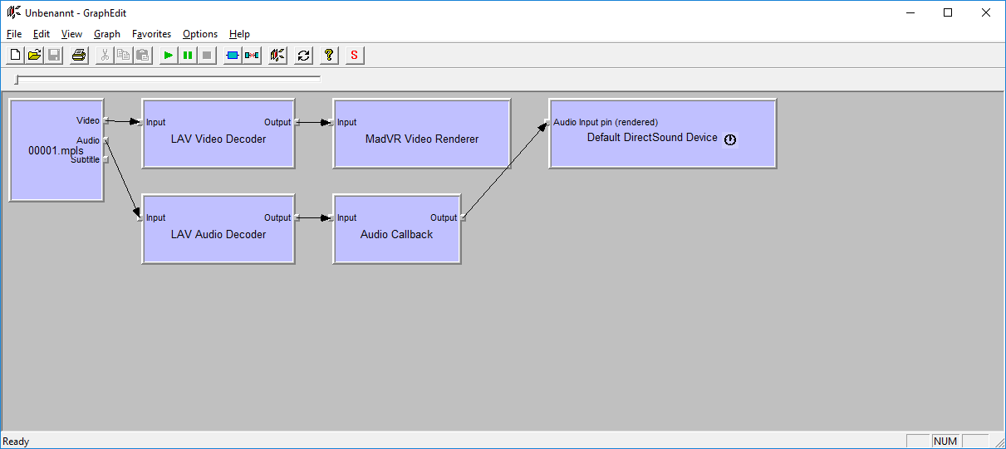
Task: Open the Edit menu
Action: (42, 34)
